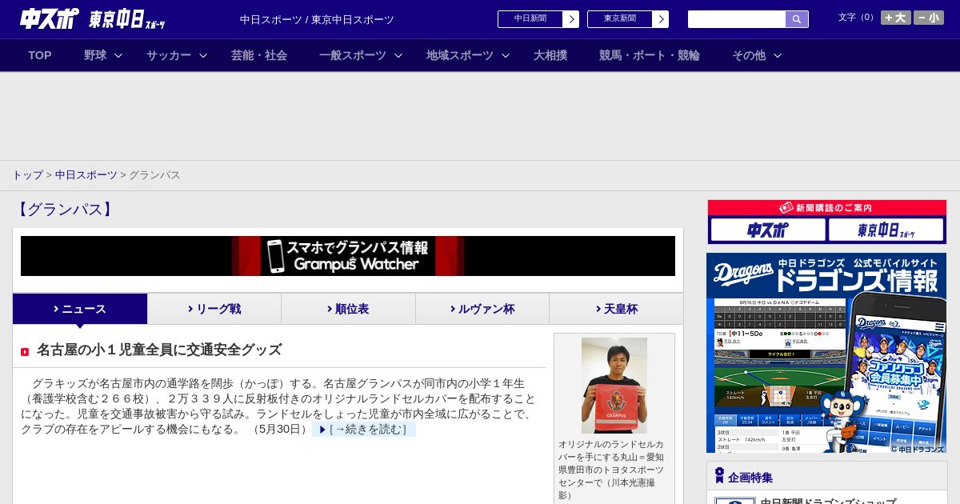The height and width of the screenshot is (504, 960).
Task: Open the 野球 navigation menu
Action: tap(95, 55)
